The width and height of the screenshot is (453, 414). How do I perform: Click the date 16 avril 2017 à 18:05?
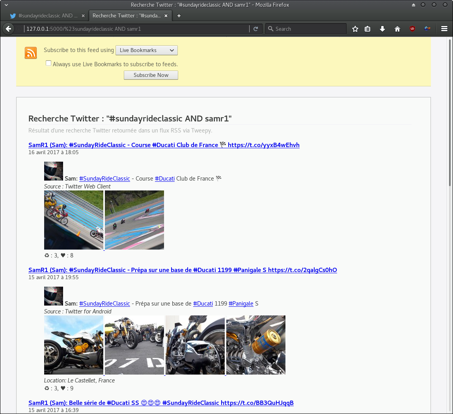54,153
